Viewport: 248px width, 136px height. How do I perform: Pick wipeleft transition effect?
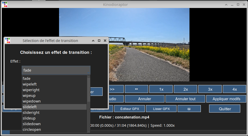pos(54,84)
